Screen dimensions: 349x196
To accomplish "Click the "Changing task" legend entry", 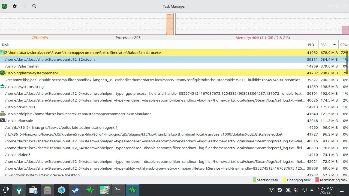I will [x=297, y=180].
